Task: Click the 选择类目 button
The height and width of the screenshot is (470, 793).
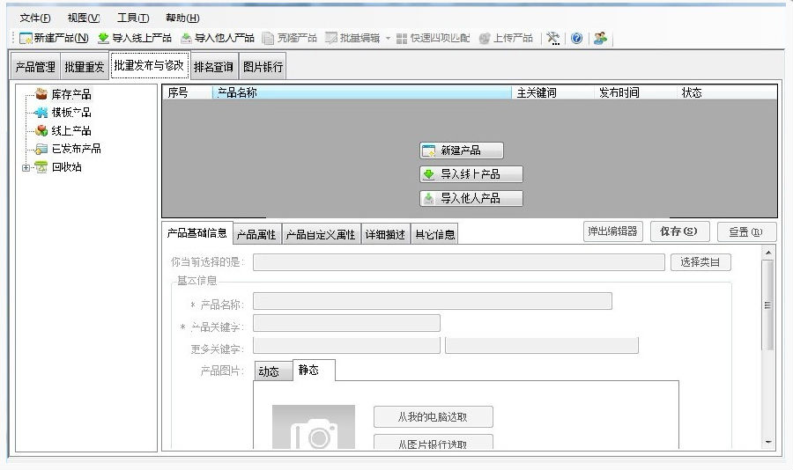Action: pyautogui.click(x=700, y=261)
